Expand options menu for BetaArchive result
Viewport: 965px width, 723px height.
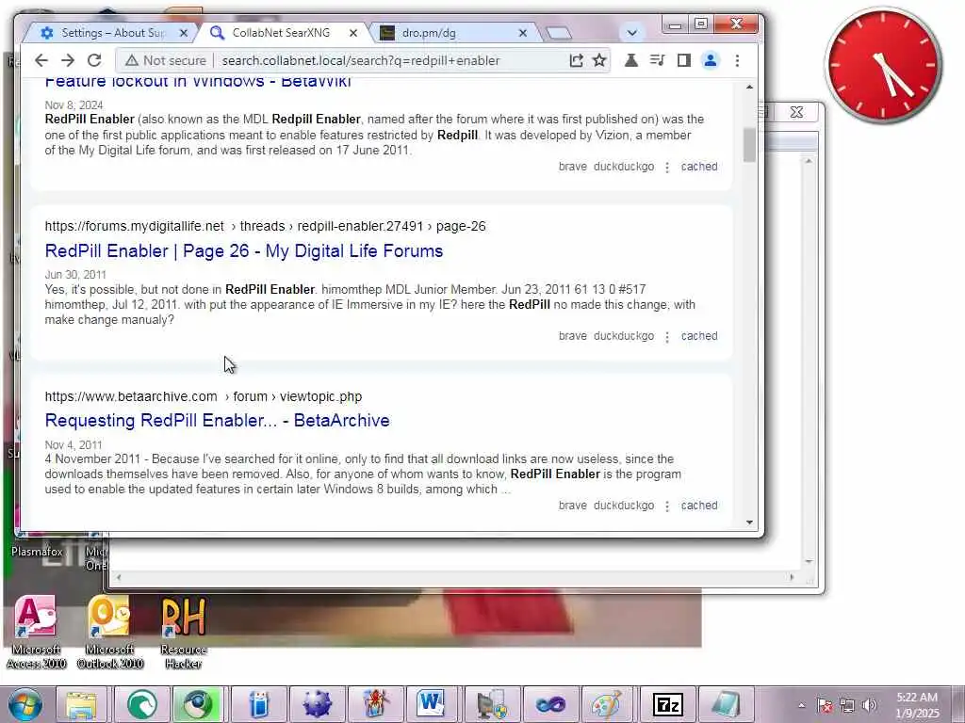click(667, 506)
